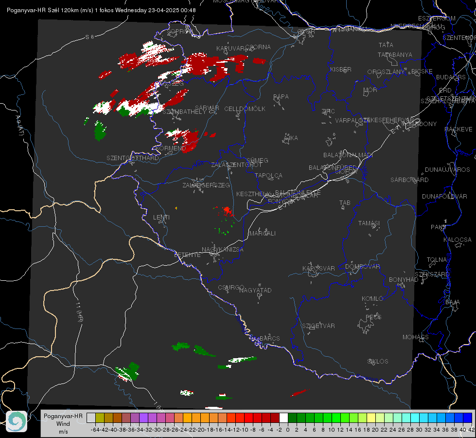Click the red echo cluster near Keszthely
Viewport: 476px width, 438px height.
(x=227, y=210)
